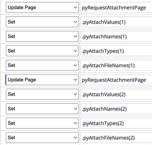Screen dimensions: 152x145
Task: Click the .pyAttachValues(1) target field
Action: click(x=116, y=22)
